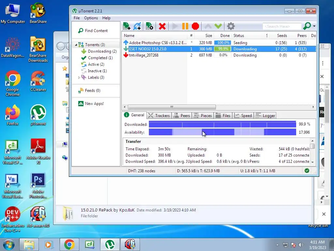Image resolution: width=334 pixels, height=251 pixels.
Task: Open the CCleaner desktop icon
Action: pos(38,81)
